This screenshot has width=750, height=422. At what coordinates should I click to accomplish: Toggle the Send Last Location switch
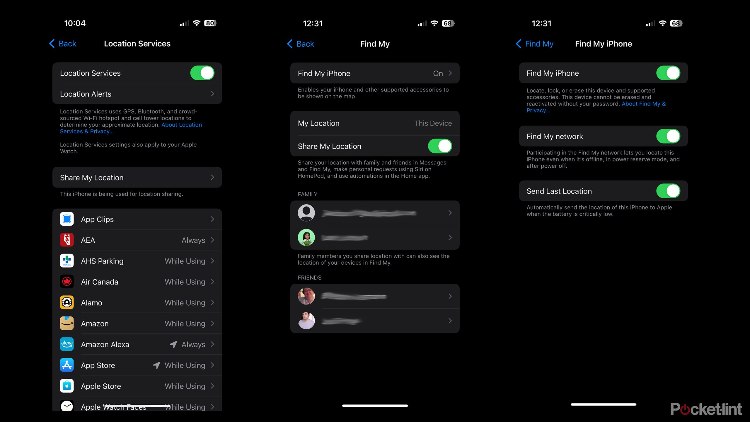click(x=668, y=191)
